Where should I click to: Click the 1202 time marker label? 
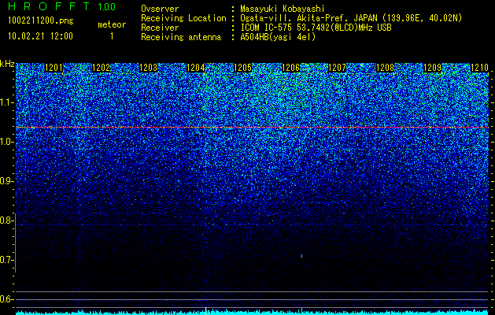tap(102, 68)
